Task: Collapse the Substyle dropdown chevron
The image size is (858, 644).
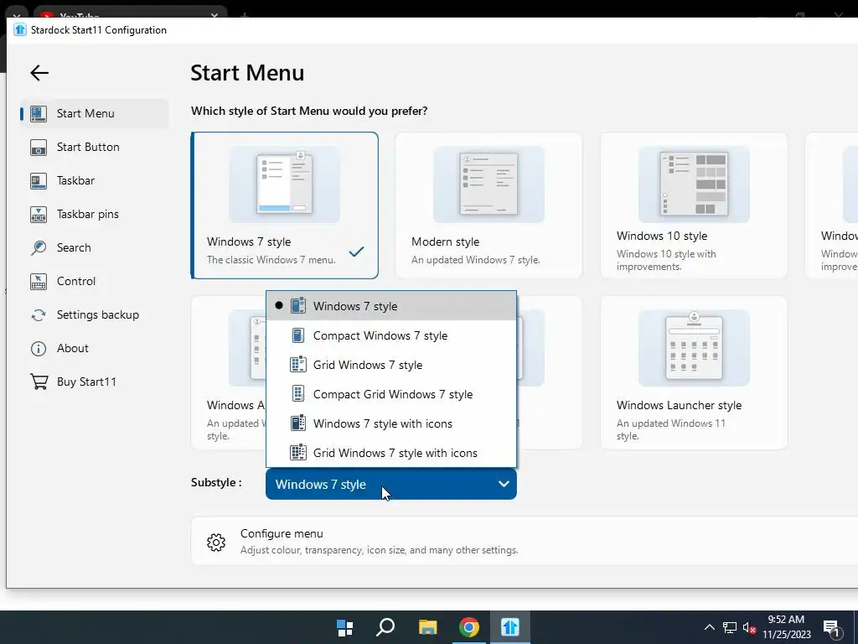Action: click(504, 484)
